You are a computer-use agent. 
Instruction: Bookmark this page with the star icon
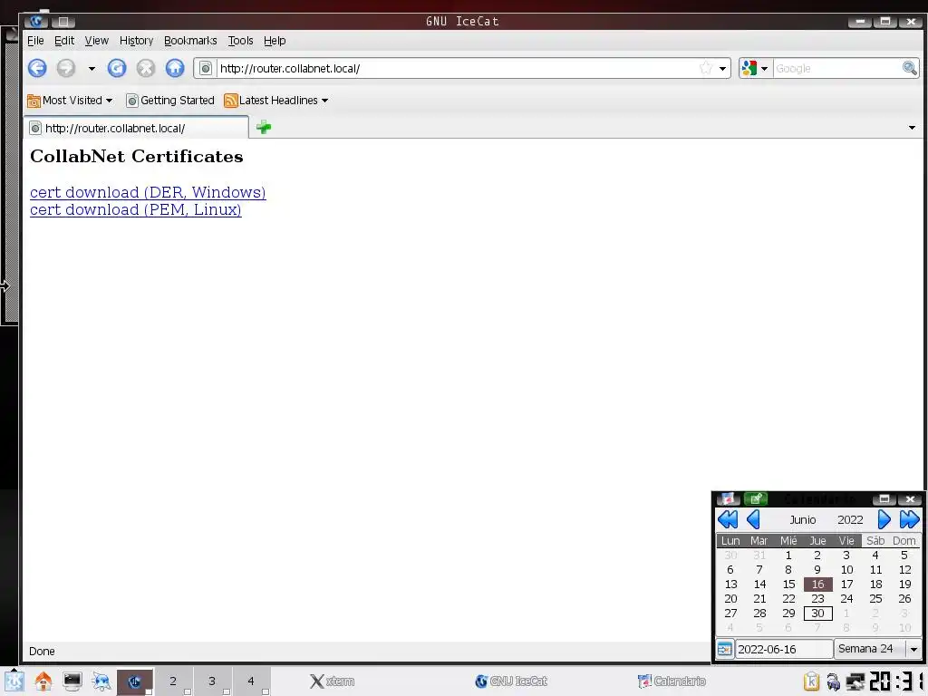click(705, 68)
